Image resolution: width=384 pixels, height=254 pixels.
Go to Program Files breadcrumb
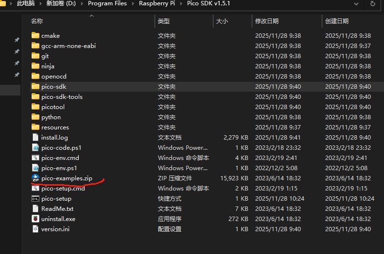tap(107, 3)
